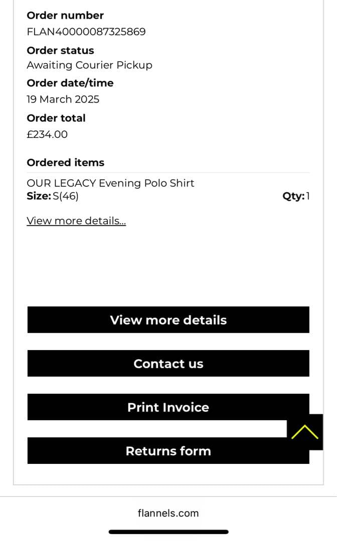Select the Awaiting Courier Pickup status text

pyautogui.click(x=89, y=65)
